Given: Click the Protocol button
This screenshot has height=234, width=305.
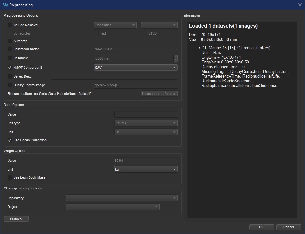Looking at the screenshot, I should pyautogui.click(x=16, y=219).
